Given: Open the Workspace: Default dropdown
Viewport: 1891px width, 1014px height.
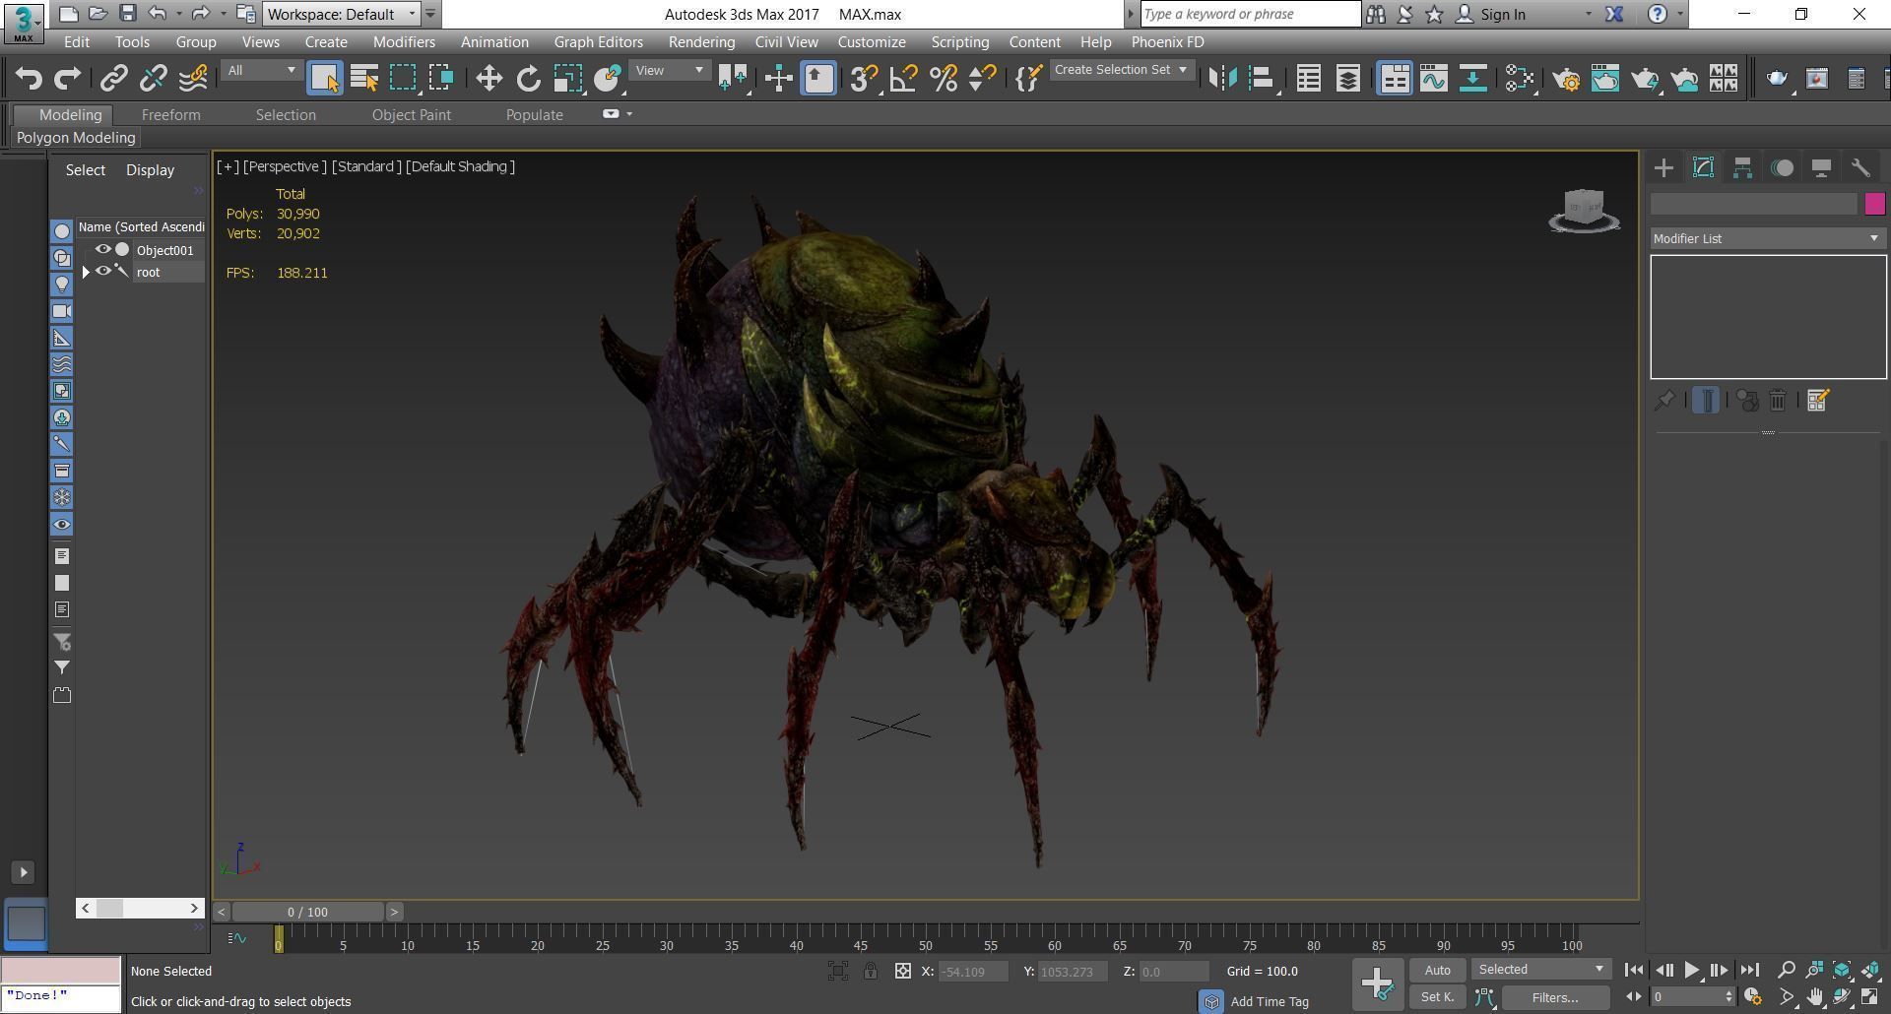Looking at the screenshot, I should tap(342, 14).
